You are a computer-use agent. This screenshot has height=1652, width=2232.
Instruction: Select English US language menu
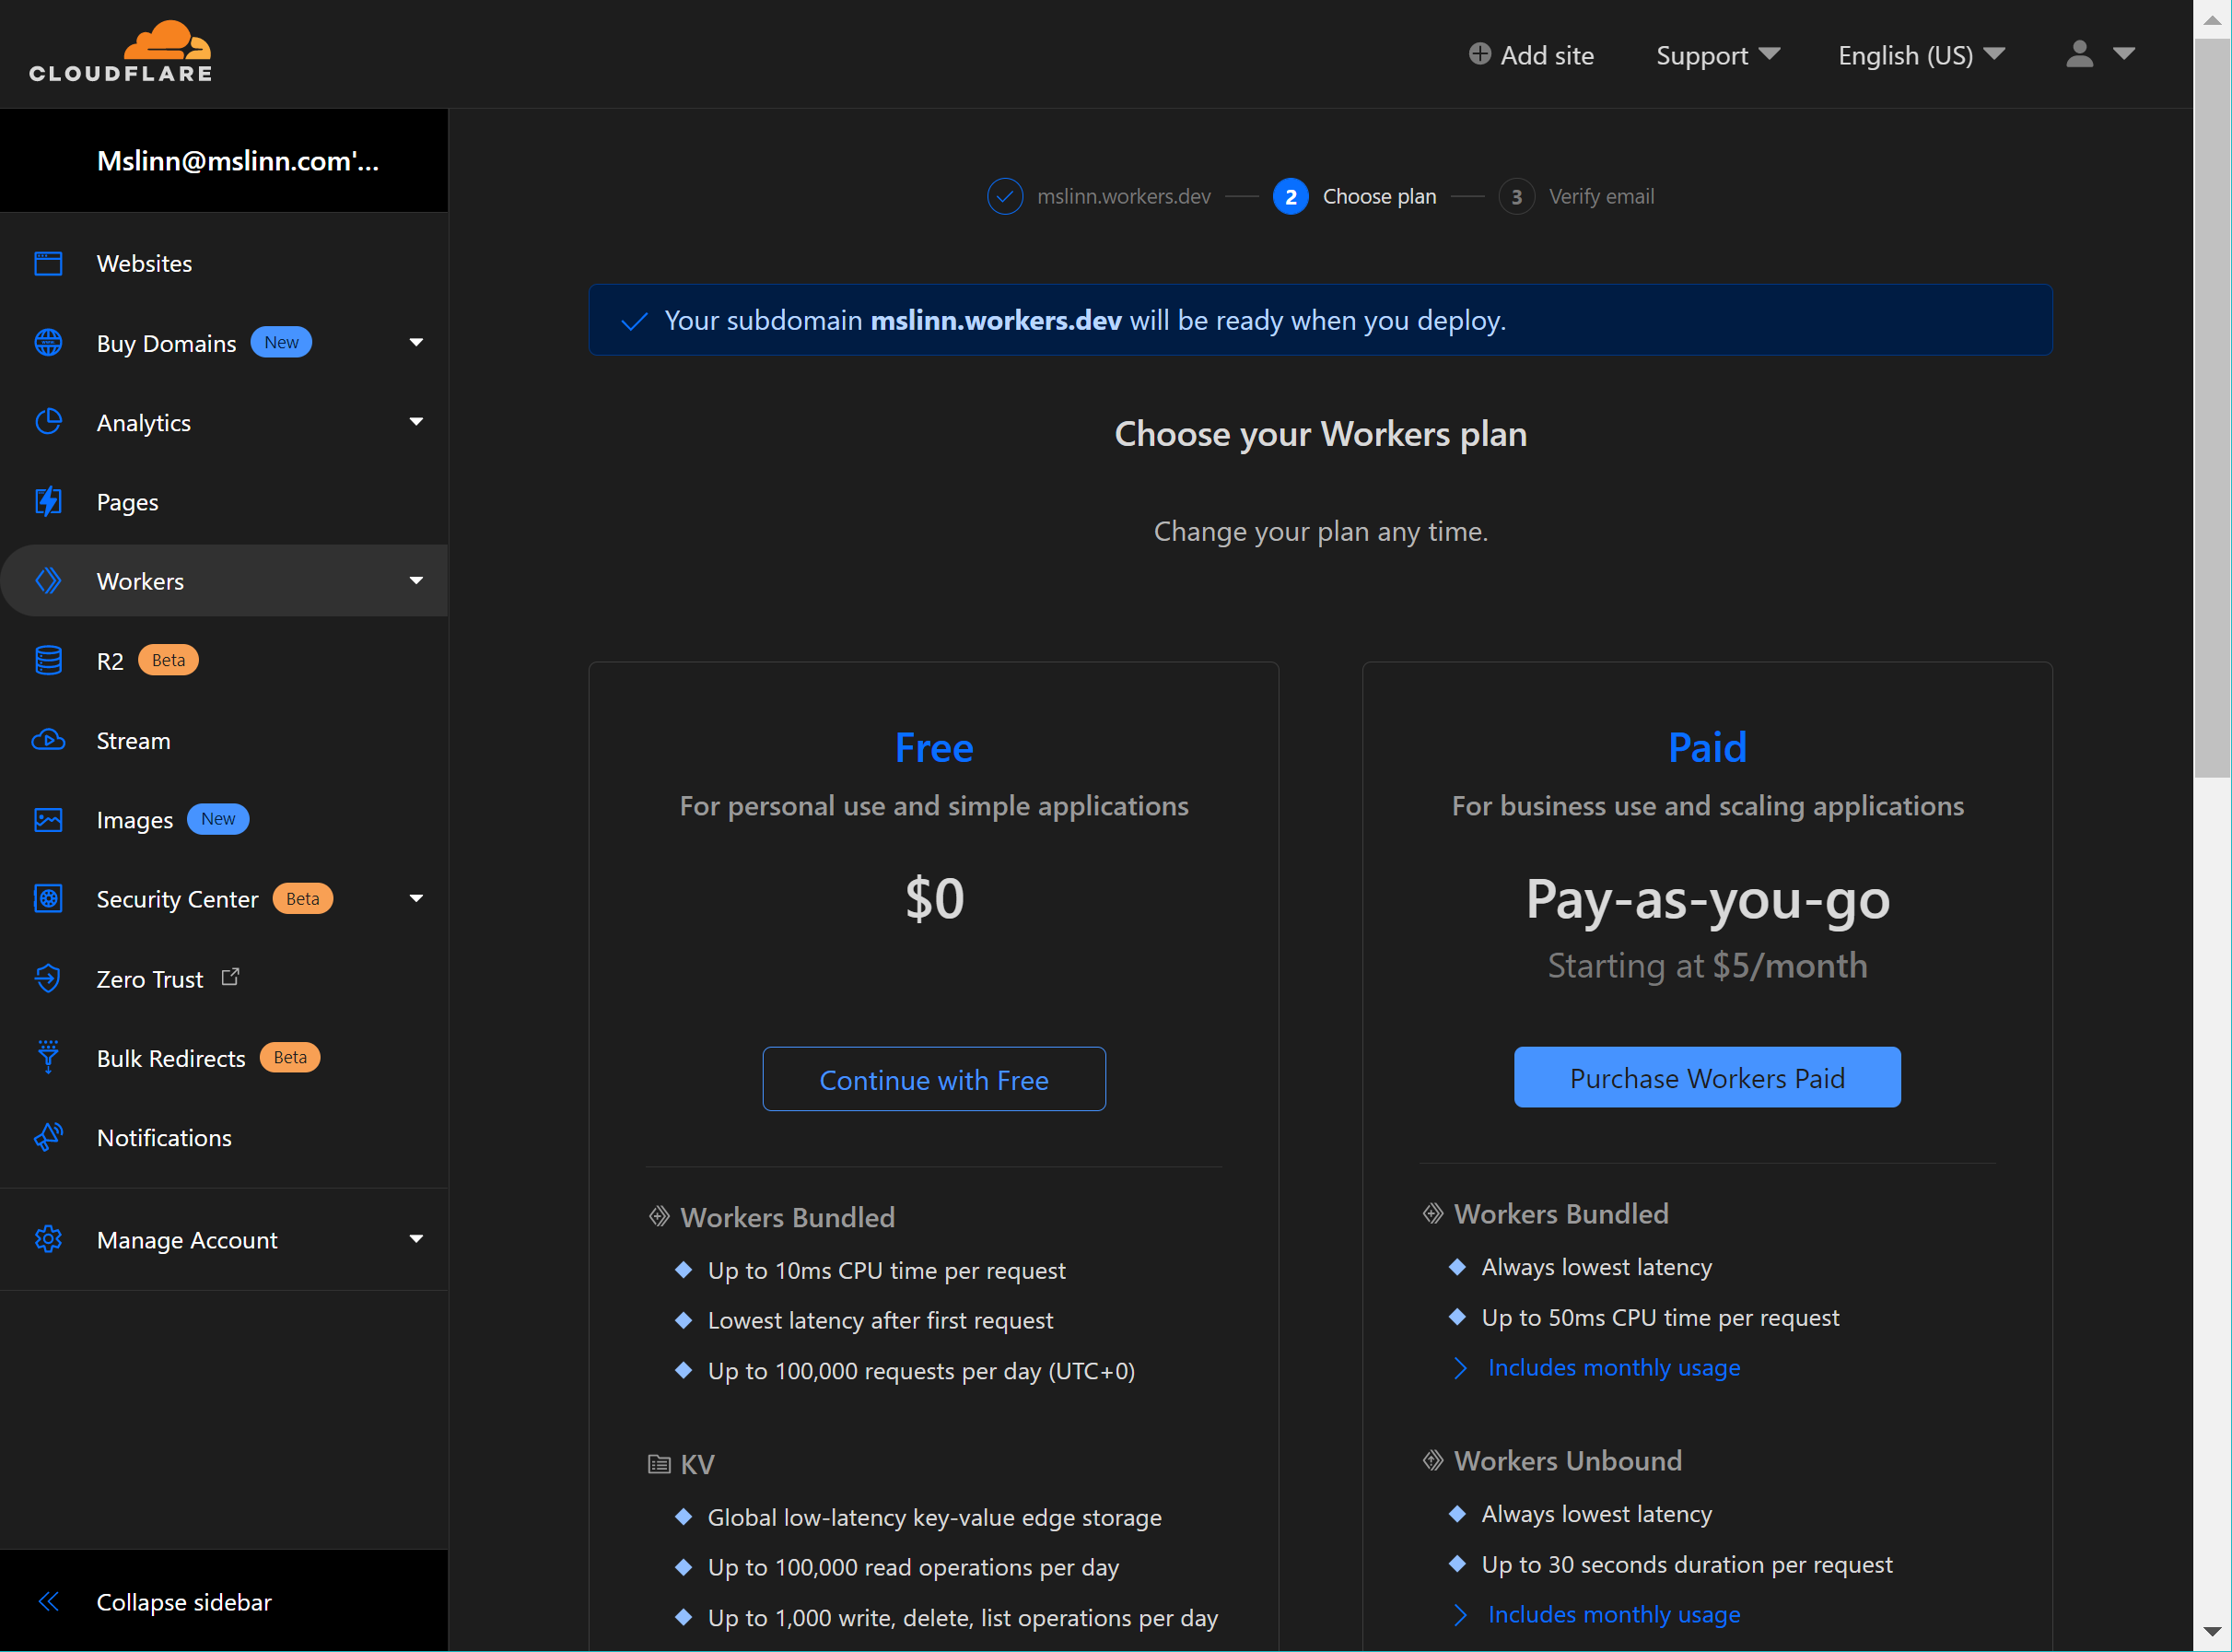coord(1918,53)
